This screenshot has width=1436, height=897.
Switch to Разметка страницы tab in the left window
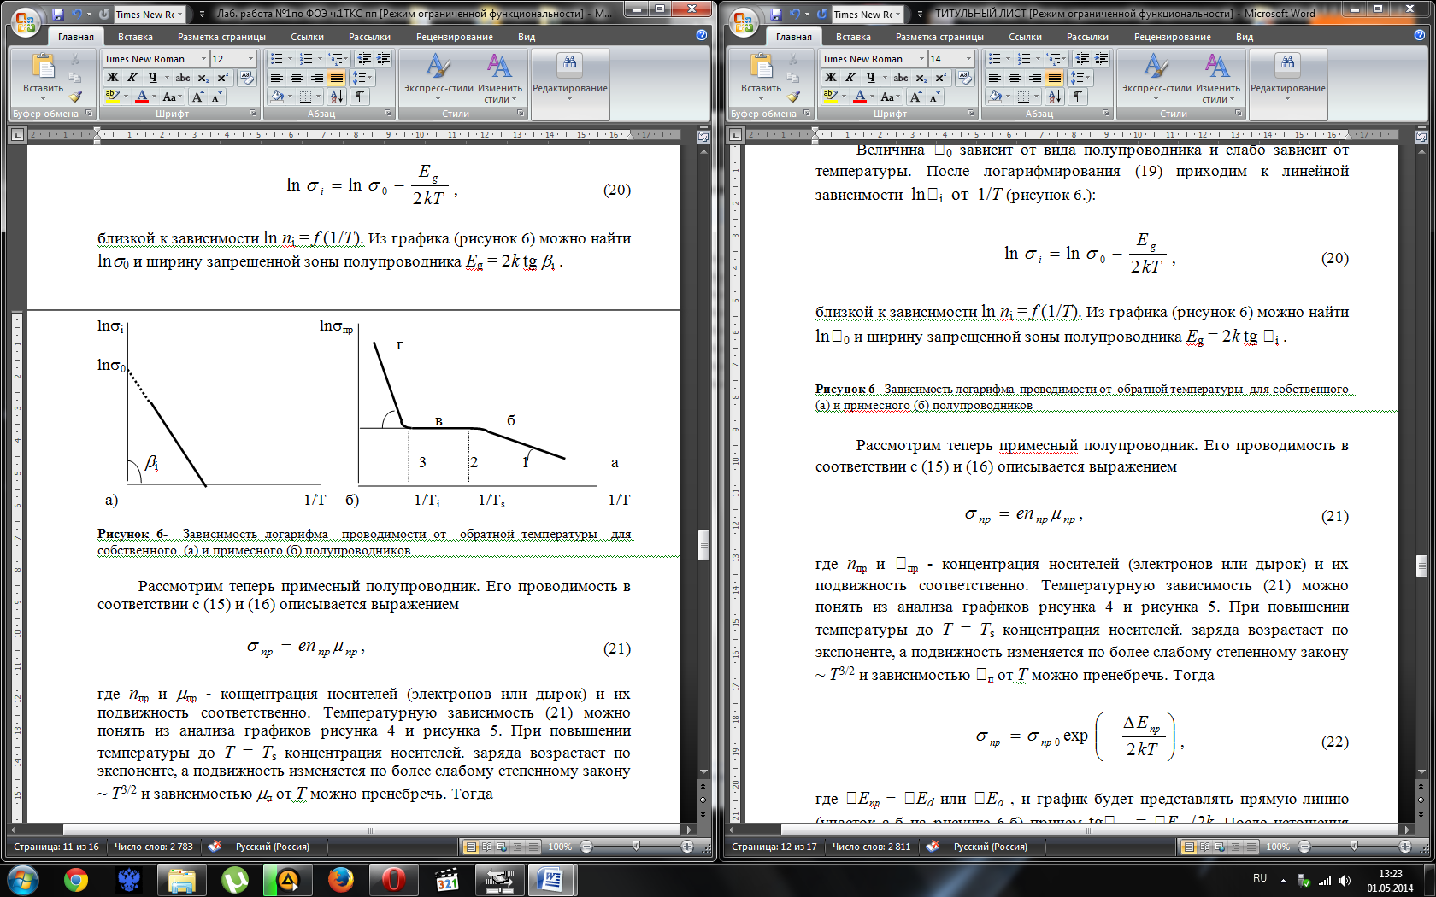tap(221, 37)
